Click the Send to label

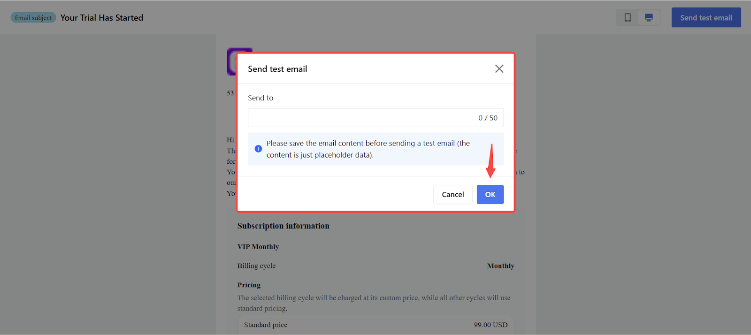click(261, 98)
